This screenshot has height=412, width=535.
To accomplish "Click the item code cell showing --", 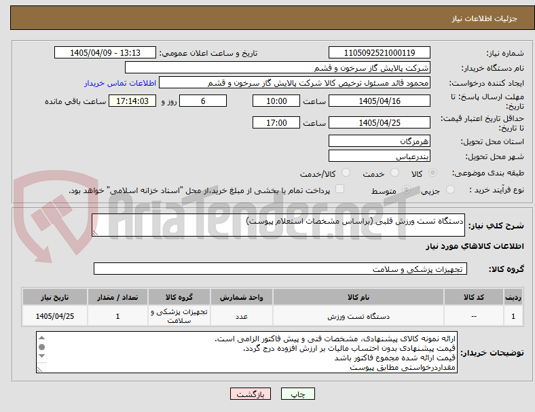I will (474, 316).
